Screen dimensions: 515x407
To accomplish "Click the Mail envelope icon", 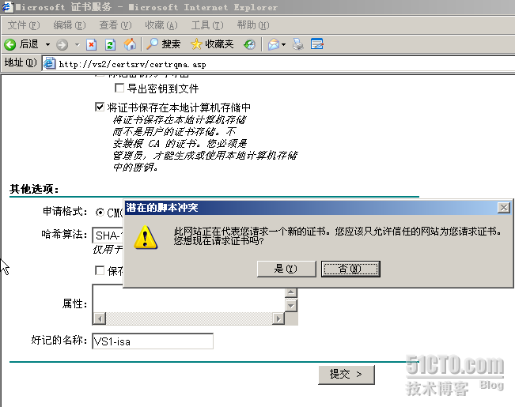I will 273,44.
